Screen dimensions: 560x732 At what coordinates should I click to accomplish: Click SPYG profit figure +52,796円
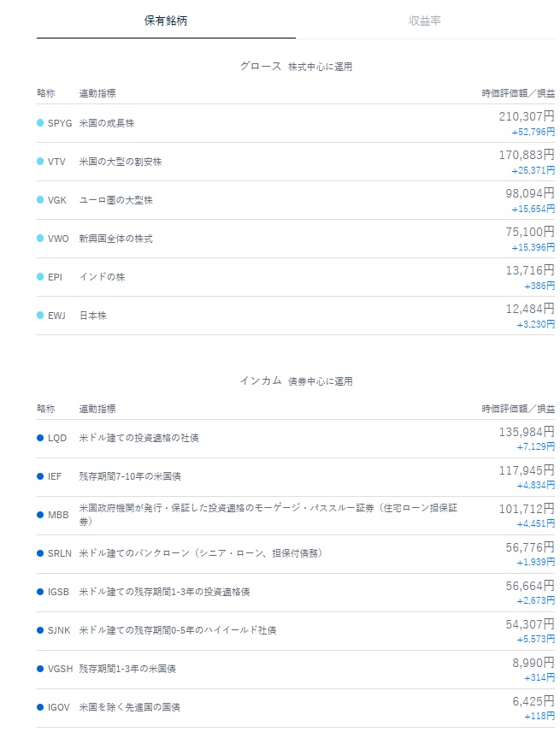click(533, 132)
